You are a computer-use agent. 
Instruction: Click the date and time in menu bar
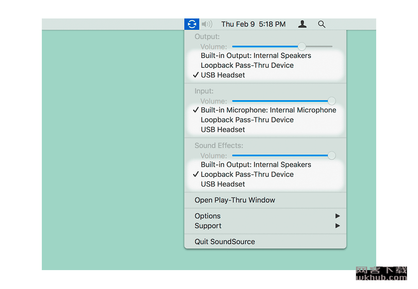pyautogui.click(x=253, y=24)
